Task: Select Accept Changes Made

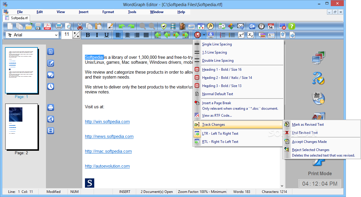Action: [x=309, y=142]
